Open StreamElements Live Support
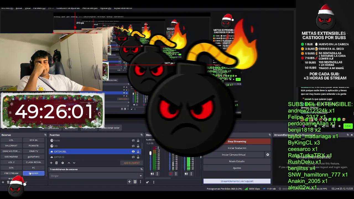The height and width of the screenshot is (199, 354). pos(237,181)
